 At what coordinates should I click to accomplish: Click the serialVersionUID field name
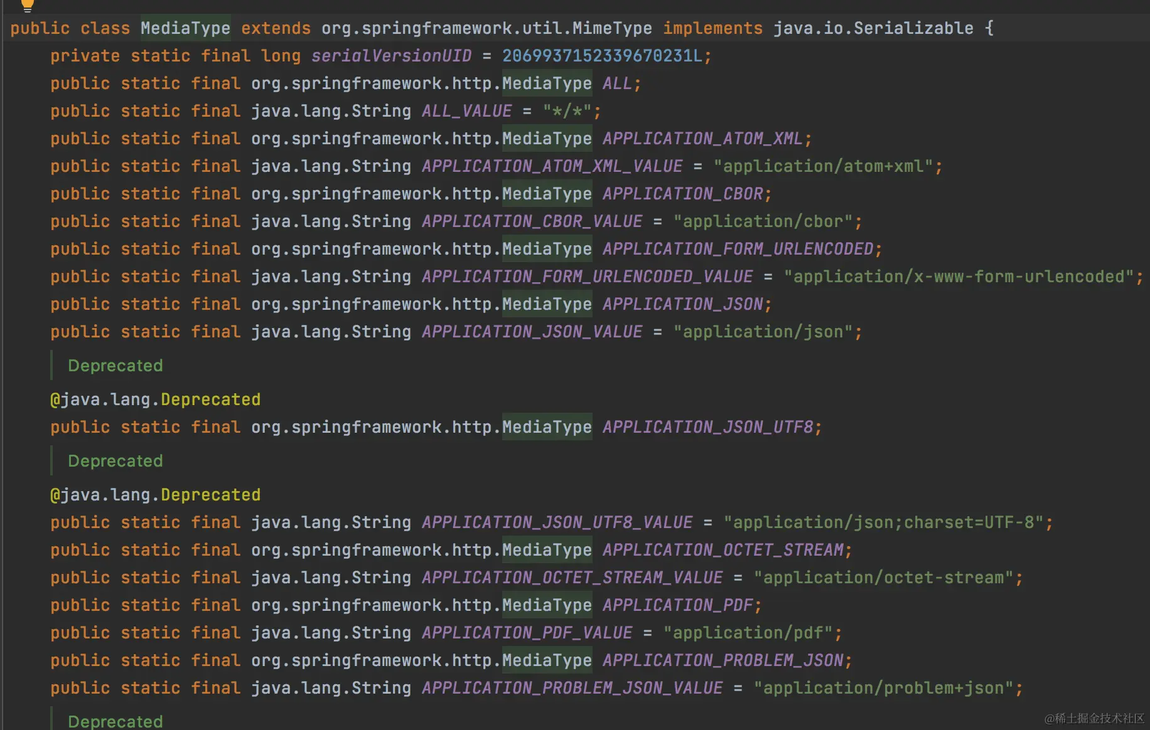[x=392, y=56]
